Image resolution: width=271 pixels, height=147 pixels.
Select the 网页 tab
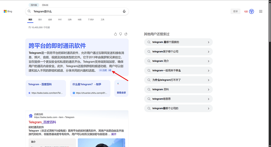[30, 19]
